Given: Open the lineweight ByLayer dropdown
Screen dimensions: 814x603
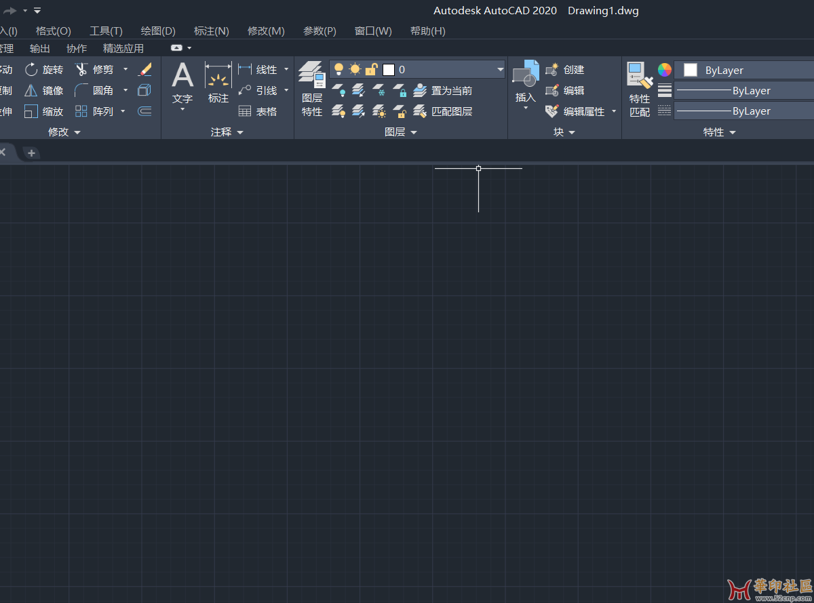Looking at the screenshot, I should pyautogui.click(x=744, y=90).
